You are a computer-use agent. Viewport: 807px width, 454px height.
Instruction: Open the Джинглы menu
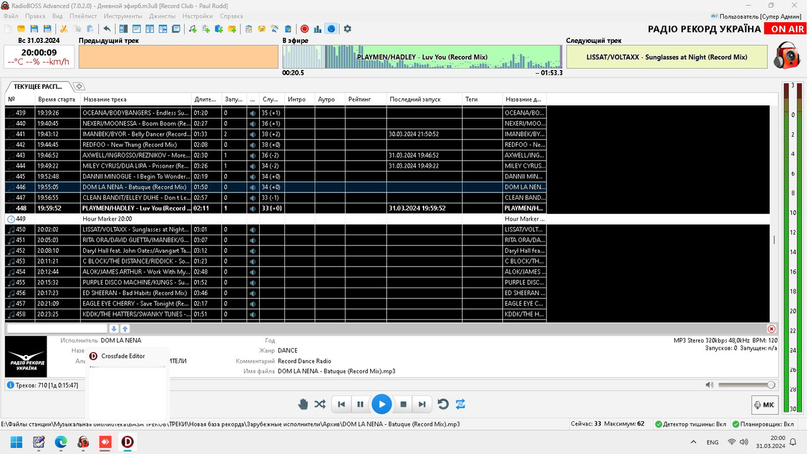163,16
